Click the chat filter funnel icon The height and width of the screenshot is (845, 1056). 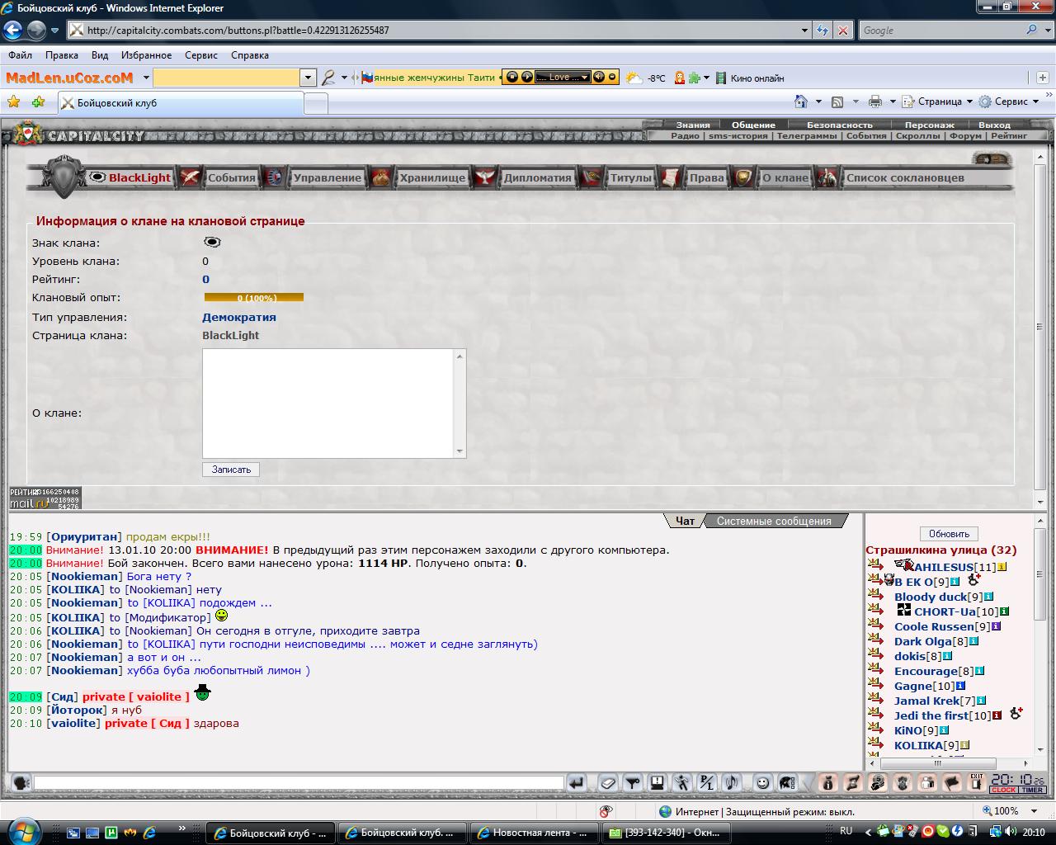coord(633,782)
